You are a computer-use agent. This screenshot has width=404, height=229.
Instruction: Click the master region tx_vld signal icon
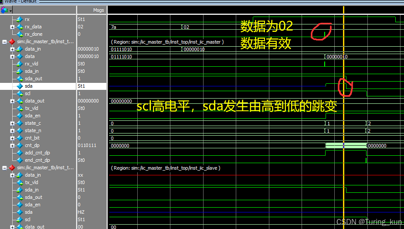click(20, 108)
